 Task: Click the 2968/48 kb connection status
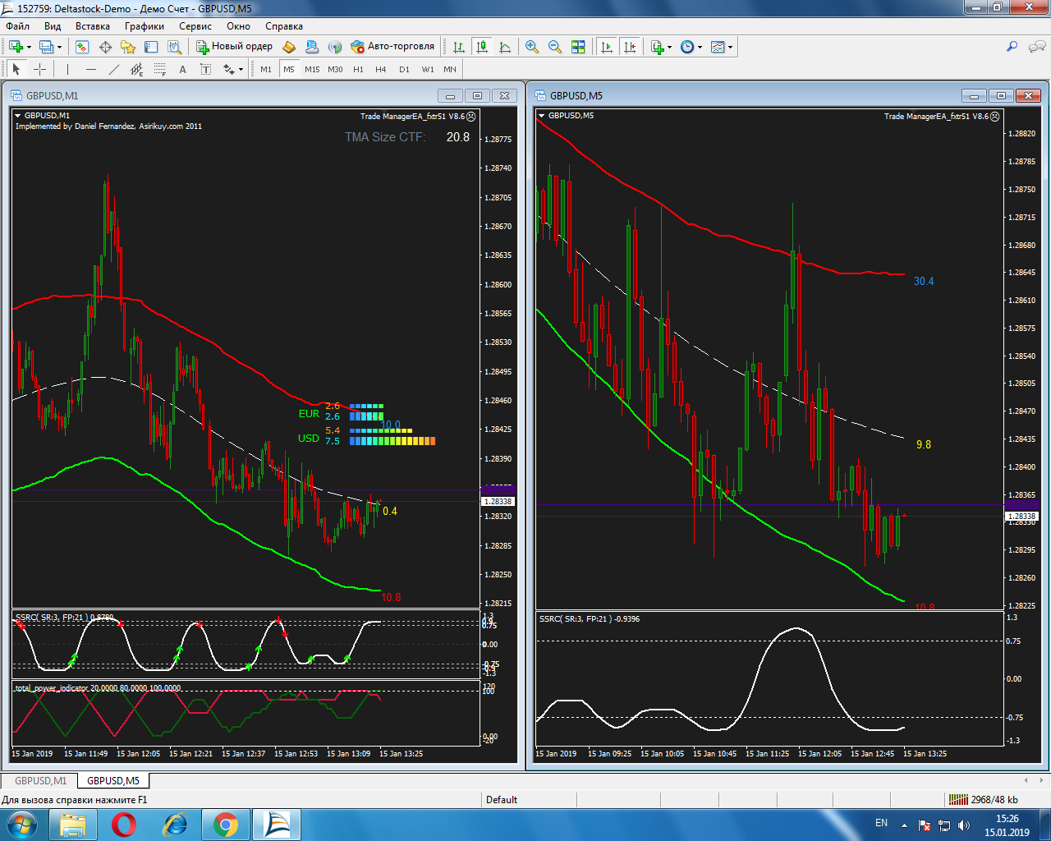tap(983, 799)
